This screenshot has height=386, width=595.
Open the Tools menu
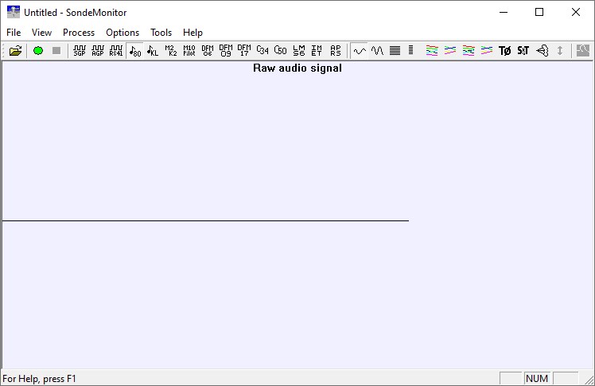click(161, 33)
